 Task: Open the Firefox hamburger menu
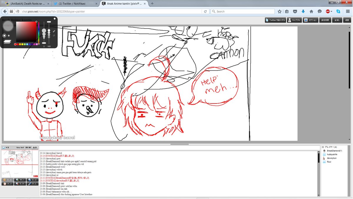click(347, 11)
